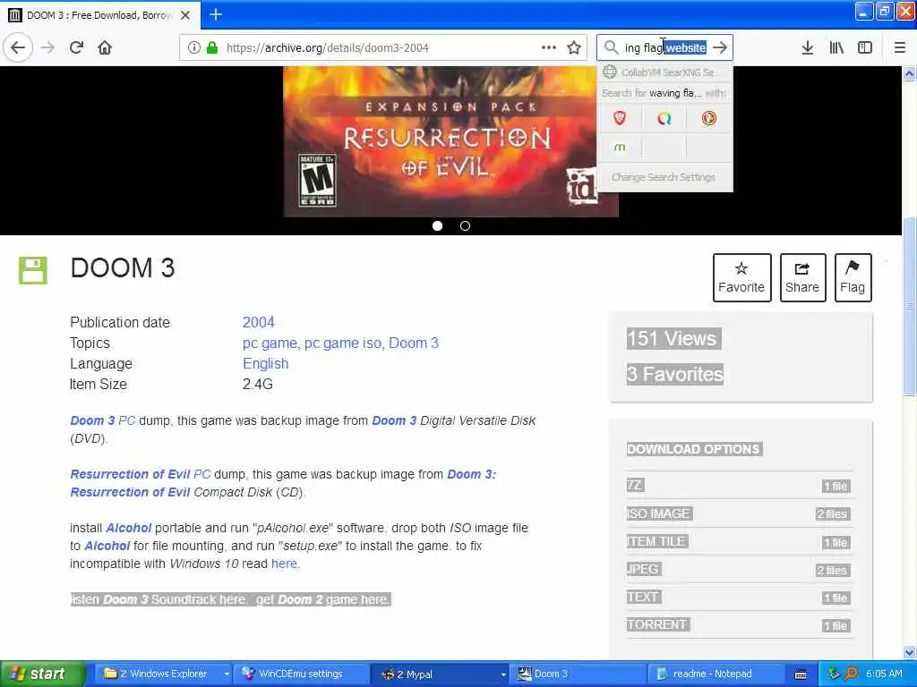
Task: Open the Downloads toolbar icon
Action: [x=807, y=47]
